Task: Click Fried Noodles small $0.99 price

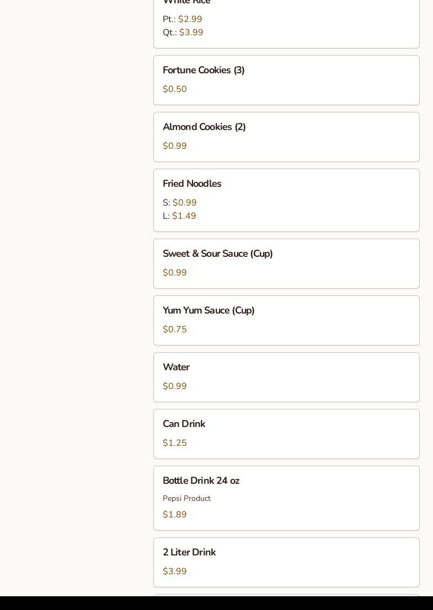Action: pyautogui.click(x=185, y=203)
